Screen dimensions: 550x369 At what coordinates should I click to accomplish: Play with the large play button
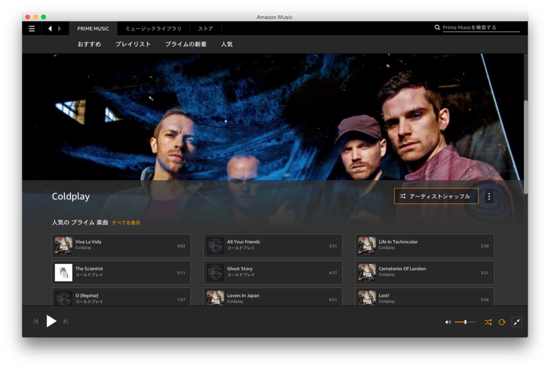pyautogui.click(x=51, y=321)
